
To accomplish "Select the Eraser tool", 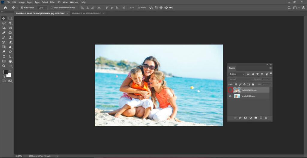I will coord(10,42).
